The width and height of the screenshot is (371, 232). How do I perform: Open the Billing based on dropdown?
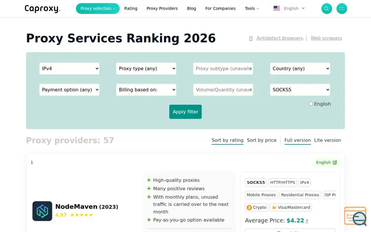[146, 90]
